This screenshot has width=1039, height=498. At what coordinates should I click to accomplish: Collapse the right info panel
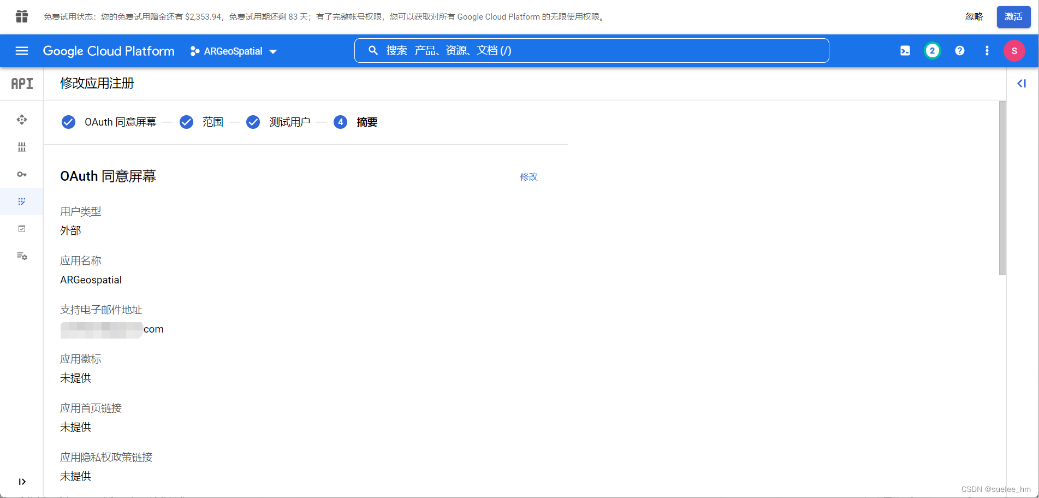point(1022,84)
